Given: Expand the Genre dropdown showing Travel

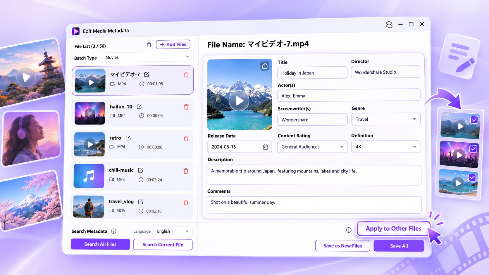Looking at the screenshot, I should pyautogui.click(x=386, y=119).
